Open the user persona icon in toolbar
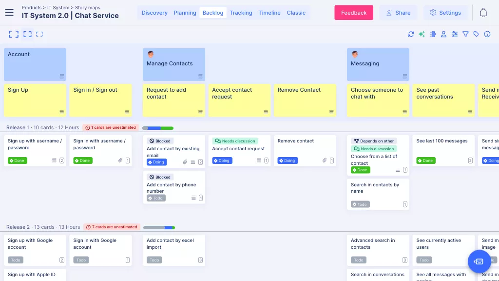499x281 pixels. tap(443, 34)
